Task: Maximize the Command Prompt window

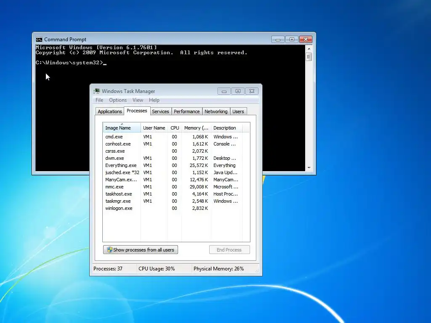Action: [292, 40]
